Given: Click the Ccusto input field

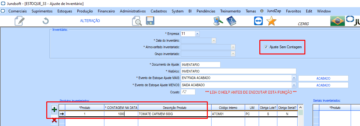Looking at the screenshot, I should (x=188, y=92).
